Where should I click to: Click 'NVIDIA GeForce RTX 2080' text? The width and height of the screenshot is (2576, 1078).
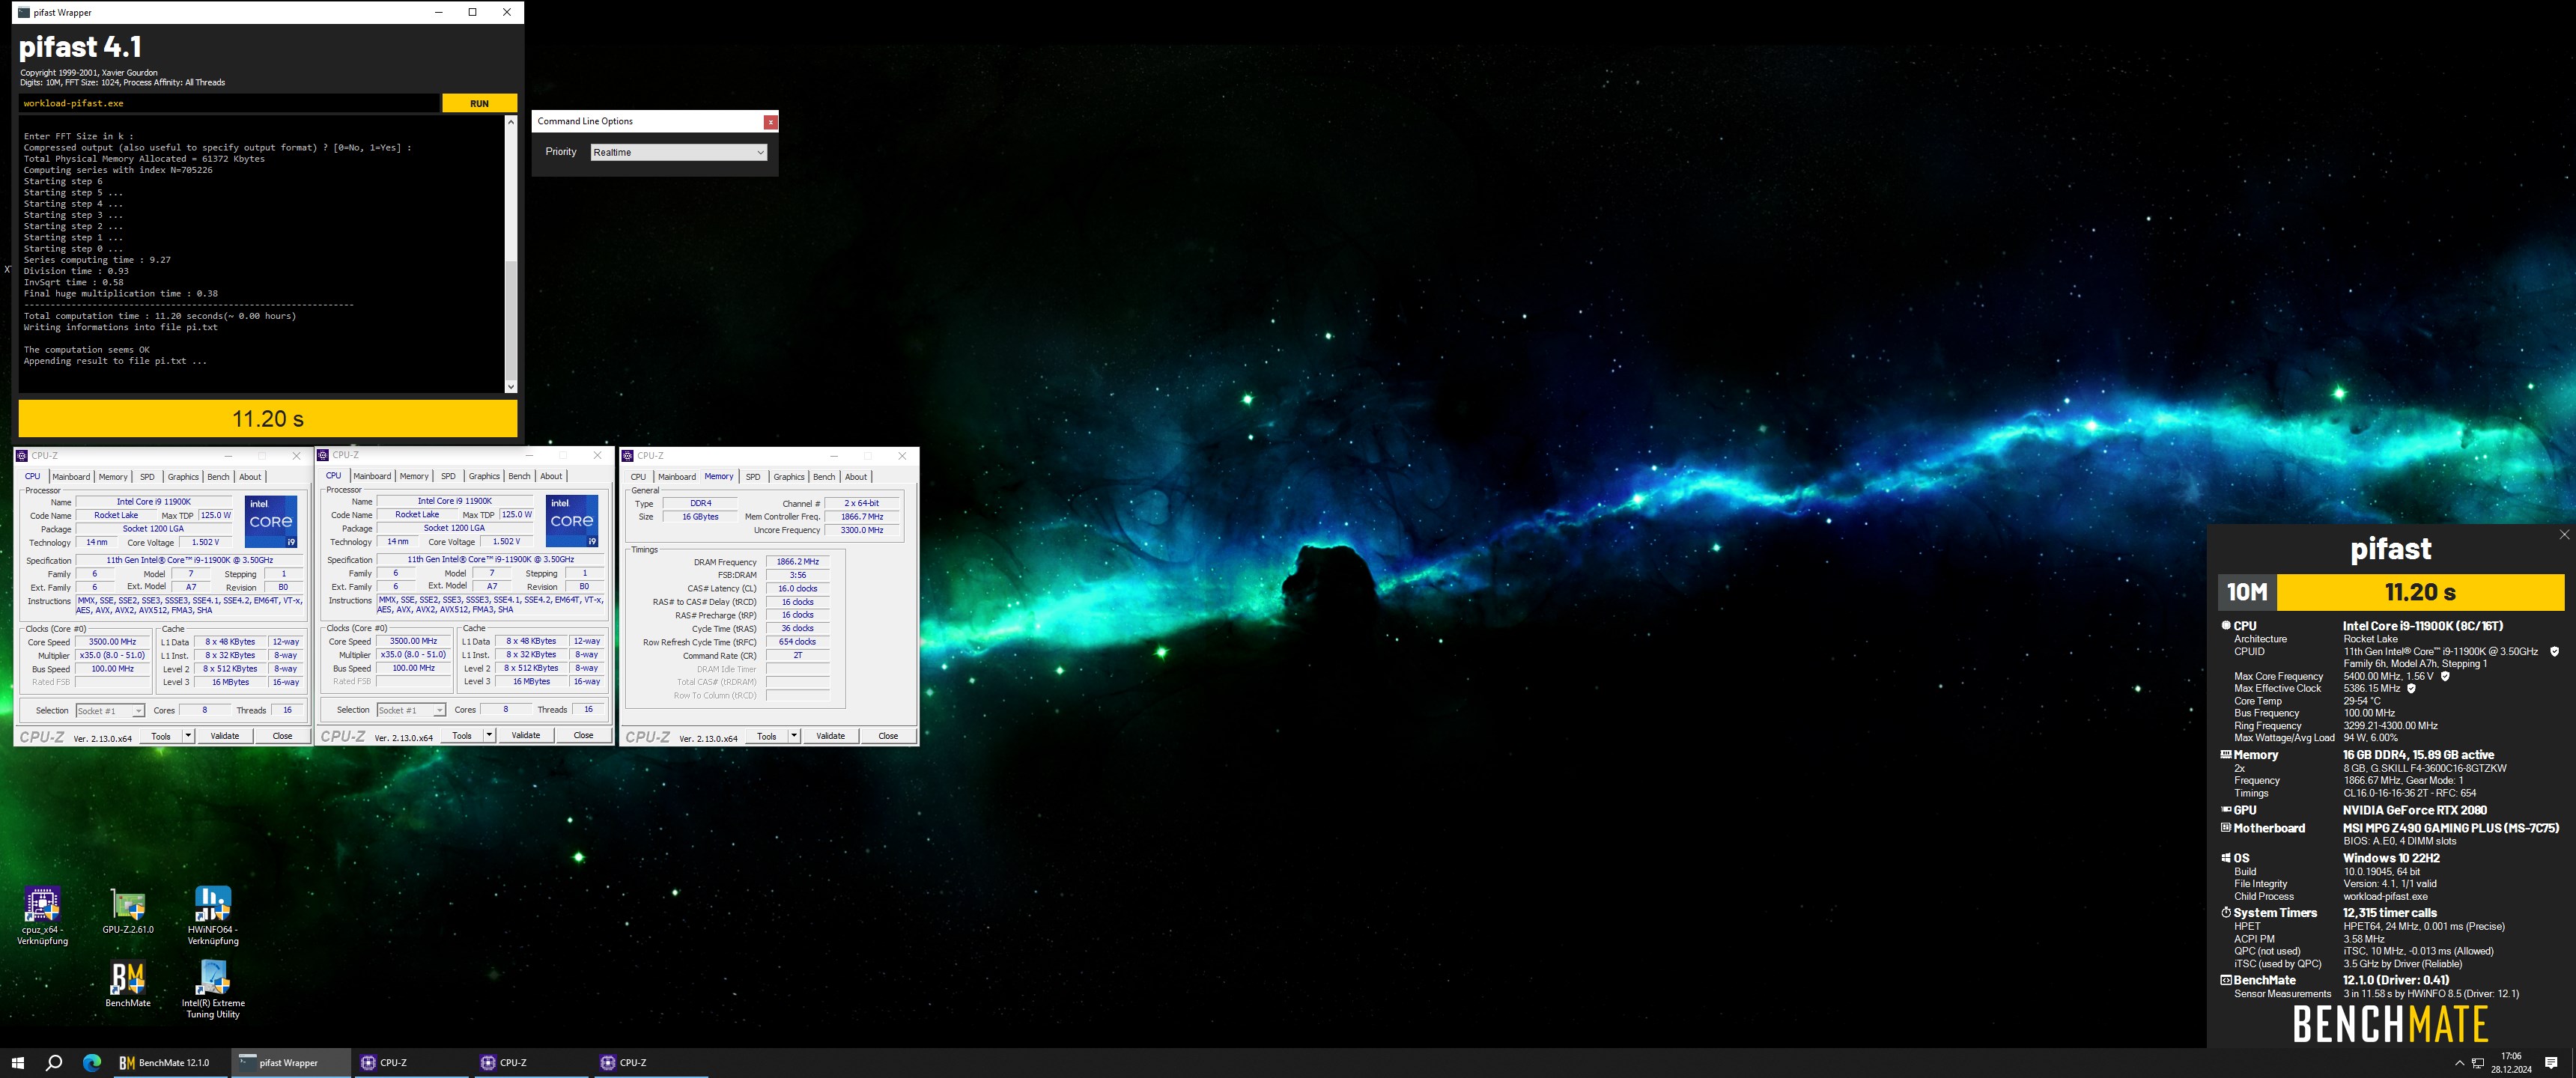(x=2414, y=810)
